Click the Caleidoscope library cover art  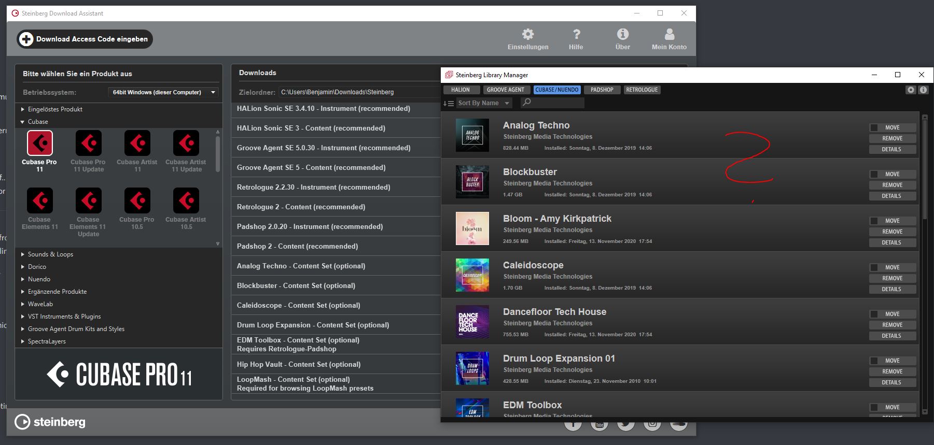(x=472, y=275)
